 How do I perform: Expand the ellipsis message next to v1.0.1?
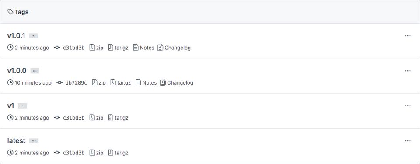(34, 36)
